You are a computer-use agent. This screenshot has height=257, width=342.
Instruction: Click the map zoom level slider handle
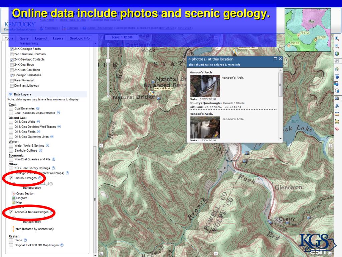108,61
